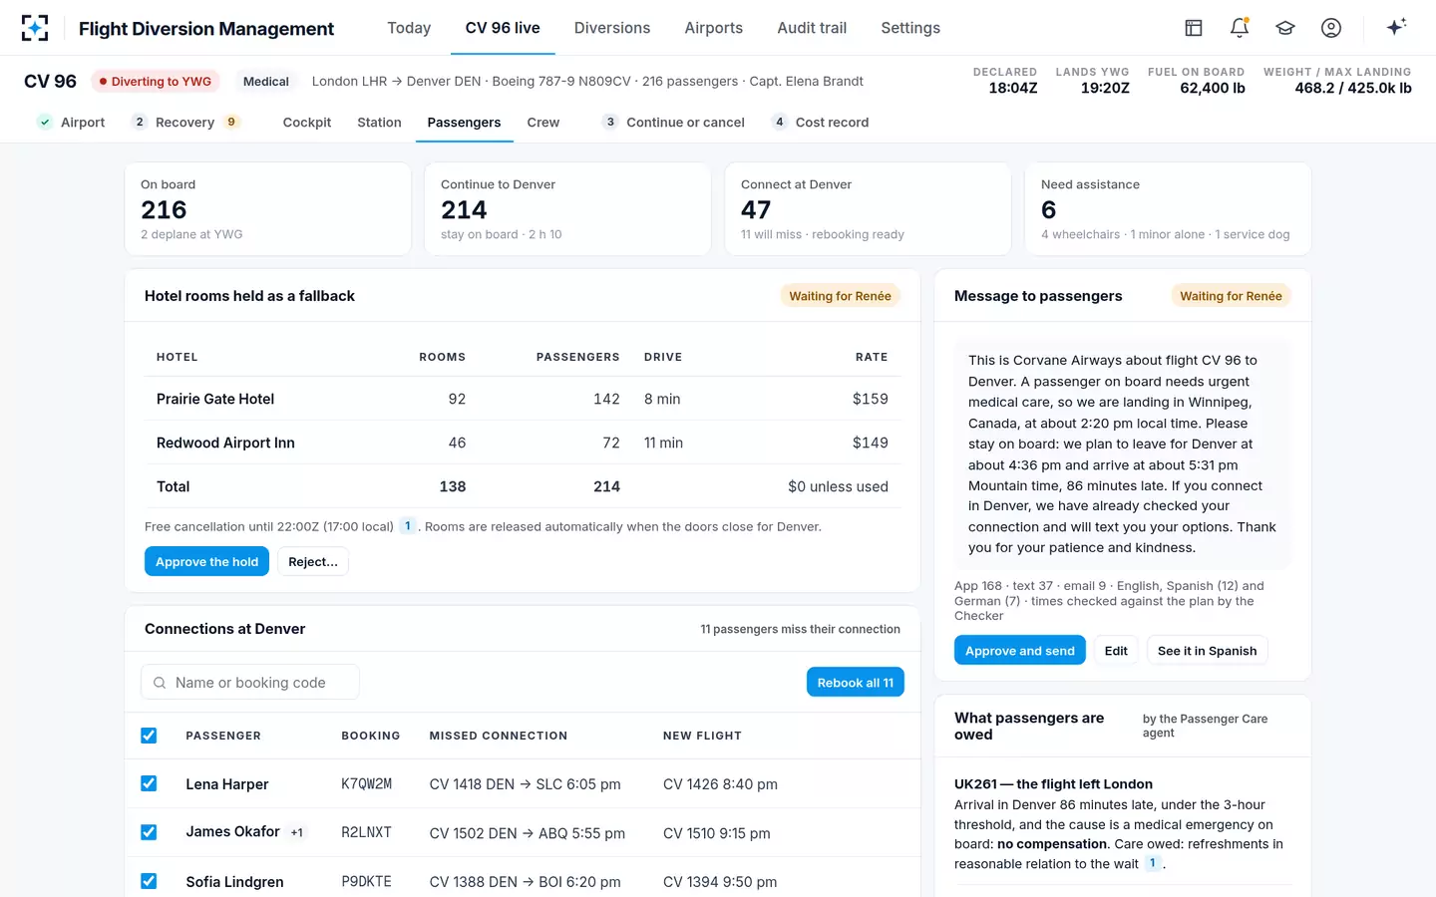
Task: Deselect Sofia Lindgren's row checkbox
Action: click(149, 881)
